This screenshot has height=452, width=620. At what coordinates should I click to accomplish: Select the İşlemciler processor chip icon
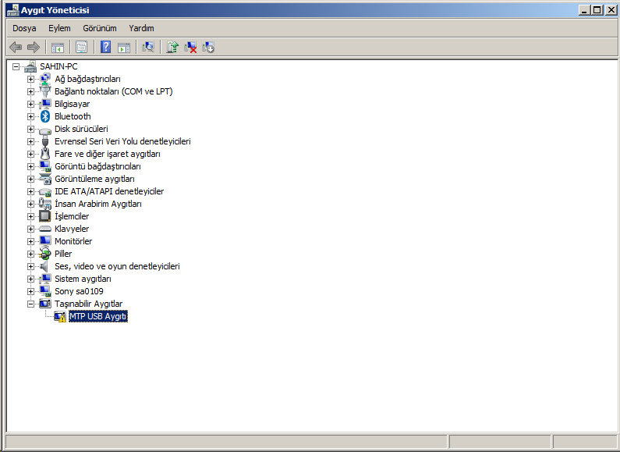tap(45, 216)
